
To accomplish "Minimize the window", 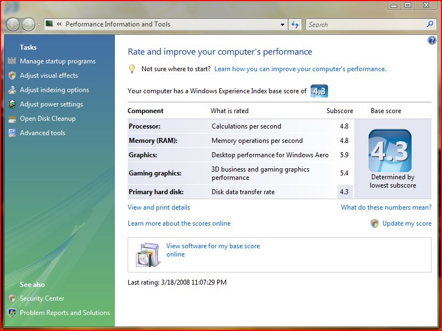I will click(394, 5).
